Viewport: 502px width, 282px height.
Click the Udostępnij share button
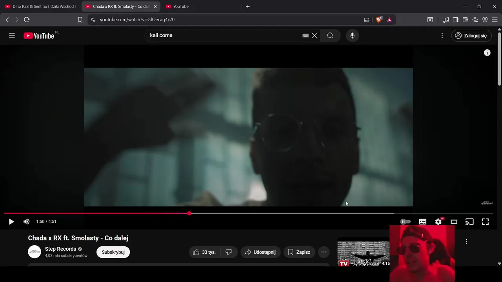coord(260,252)
